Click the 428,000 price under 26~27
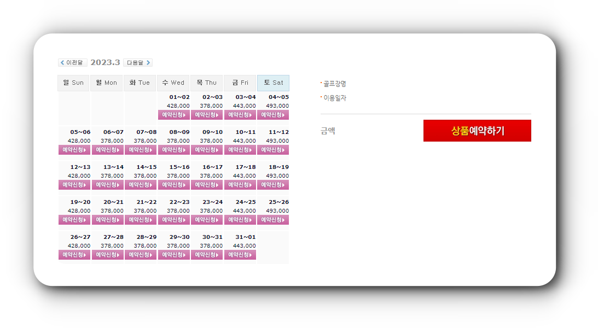 pyautogui.click(x=79, y=245)
